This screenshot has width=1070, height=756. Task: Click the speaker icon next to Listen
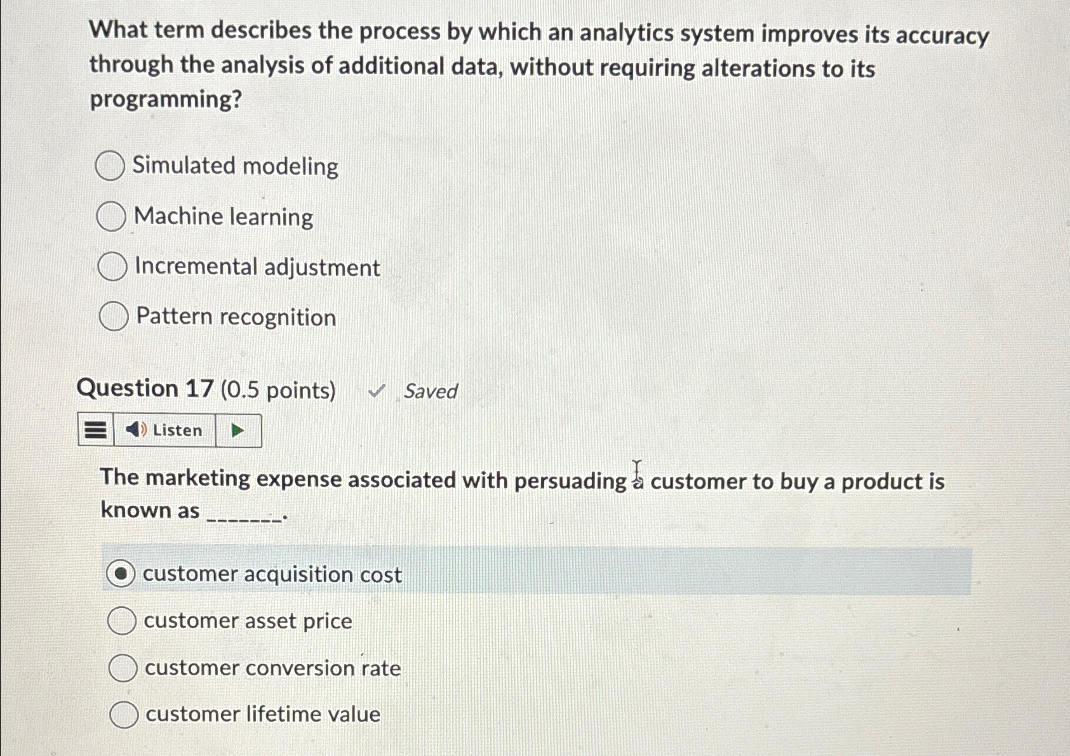pyautogui.click(x=135, y=430)
